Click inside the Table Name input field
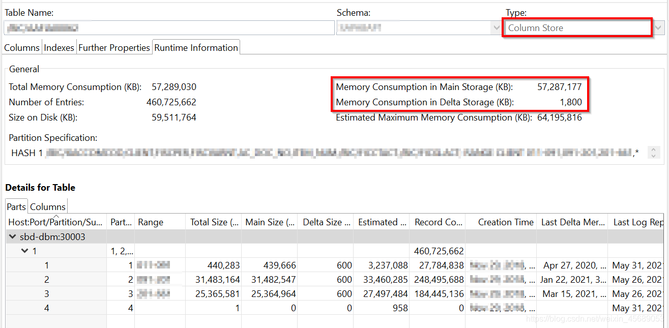This screenshot has height=328, width=669. pos(168,27)
